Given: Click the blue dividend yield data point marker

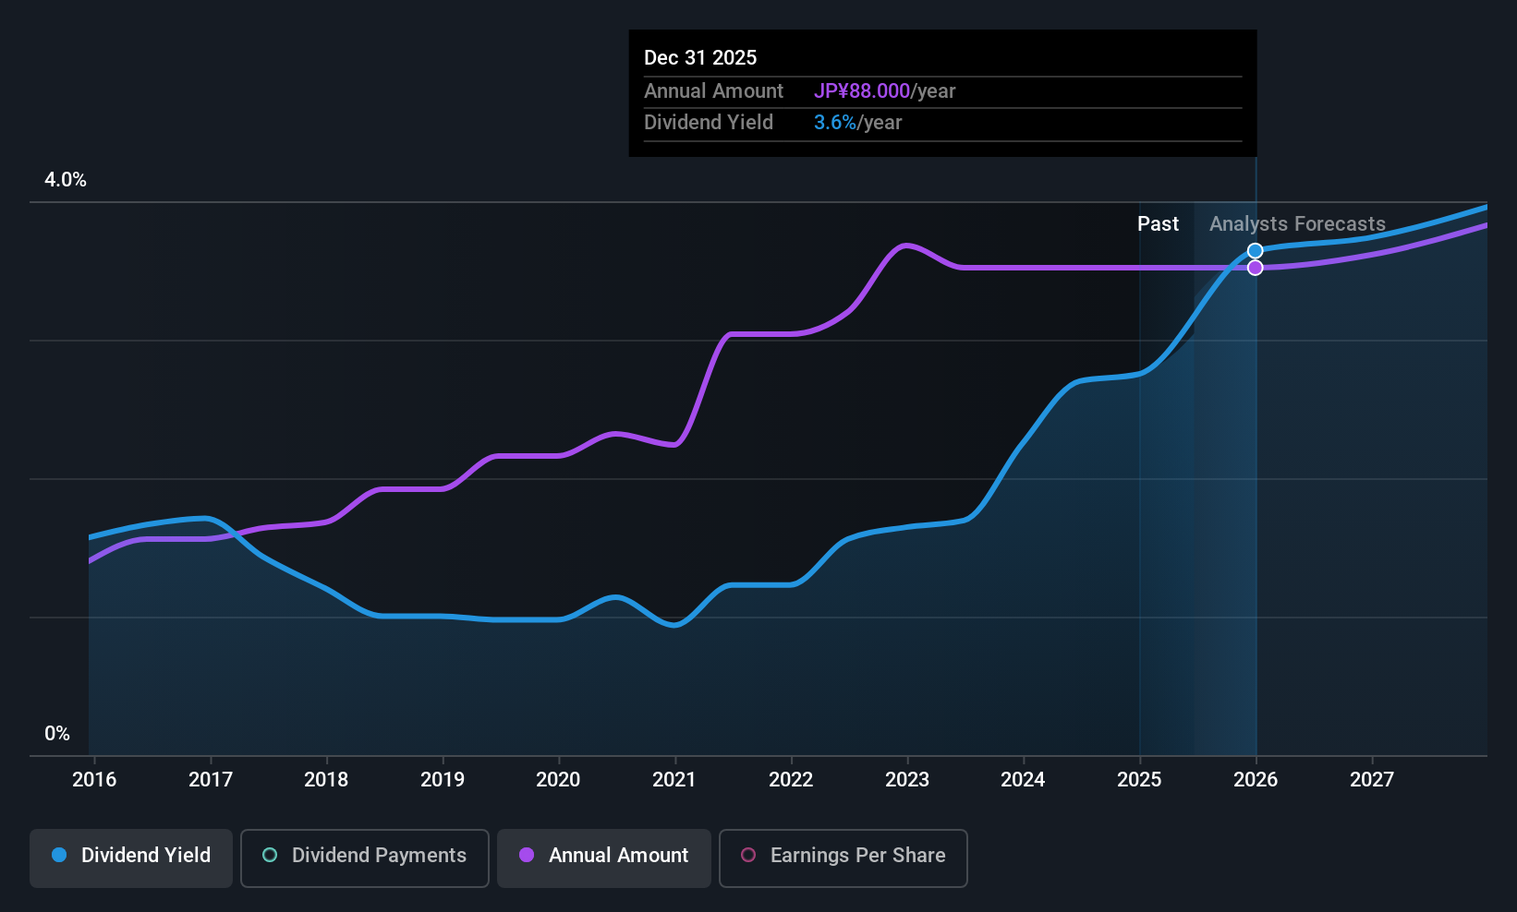Looking at the screenshot, I should [1255, 251].
